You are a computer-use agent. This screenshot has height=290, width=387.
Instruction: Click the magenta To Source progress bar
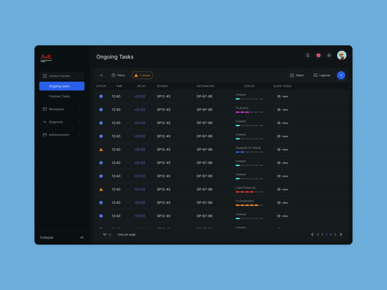click(249, 112)
